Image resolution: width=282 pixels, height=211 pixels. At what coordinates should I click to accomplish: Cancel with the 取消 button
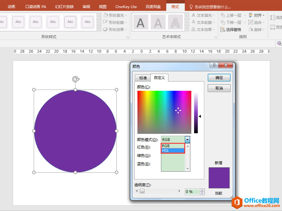[x=219, y=88]
